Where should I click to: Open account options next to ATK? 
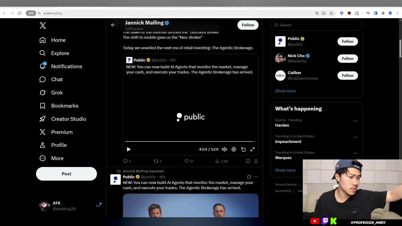98,206
